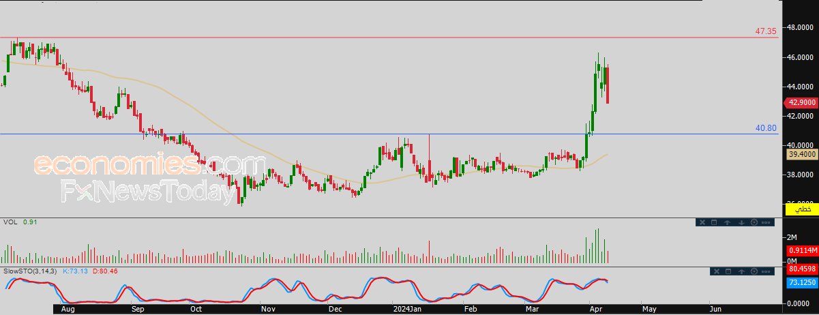Move the VOL panel down
This screenshot has height=315, width=819.
click(x=741, y=222)
